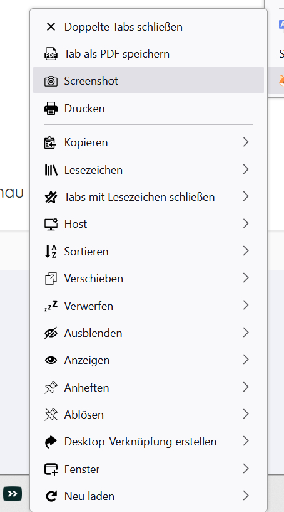Click the eye icon beside Anzeigen
Viewport: 284px width, 512px height.
[x=51, y=360]
